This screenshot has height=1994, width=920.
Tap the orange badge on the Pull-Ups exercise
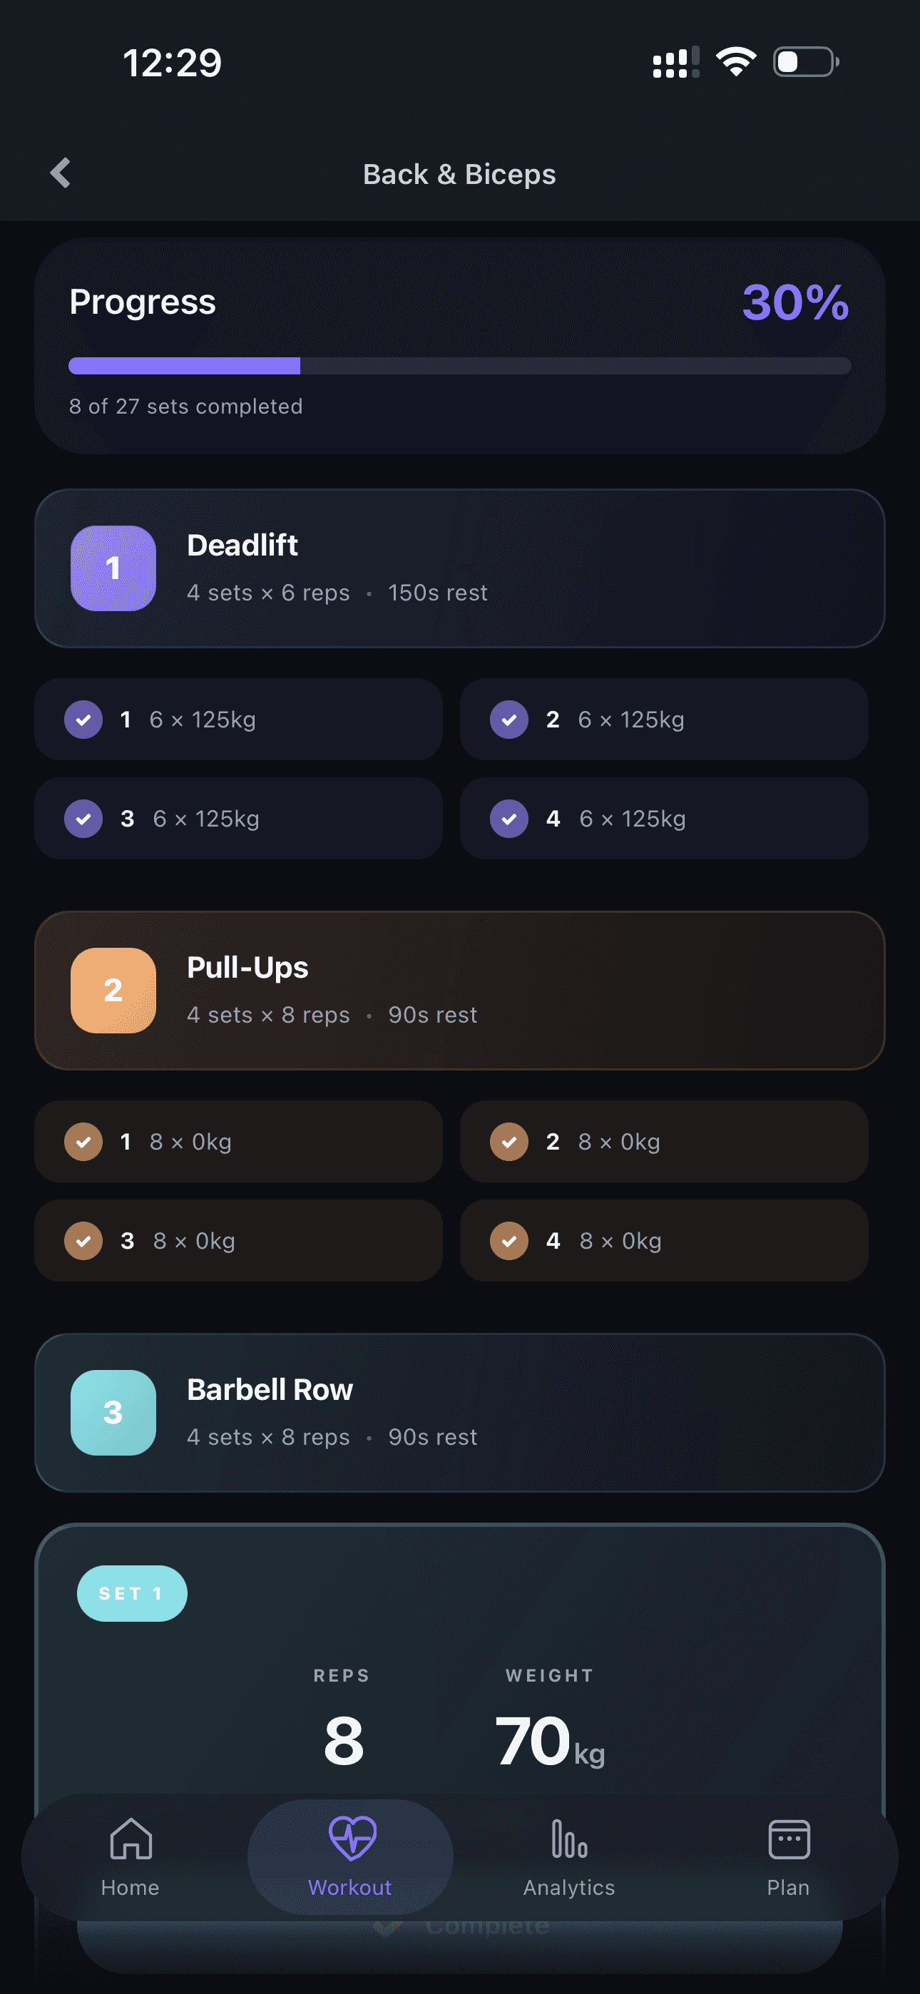[113, 991]
